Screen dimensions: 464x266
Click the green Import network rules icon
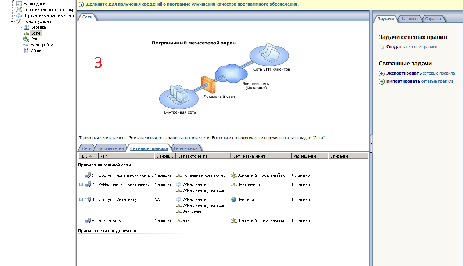point(382,82)
